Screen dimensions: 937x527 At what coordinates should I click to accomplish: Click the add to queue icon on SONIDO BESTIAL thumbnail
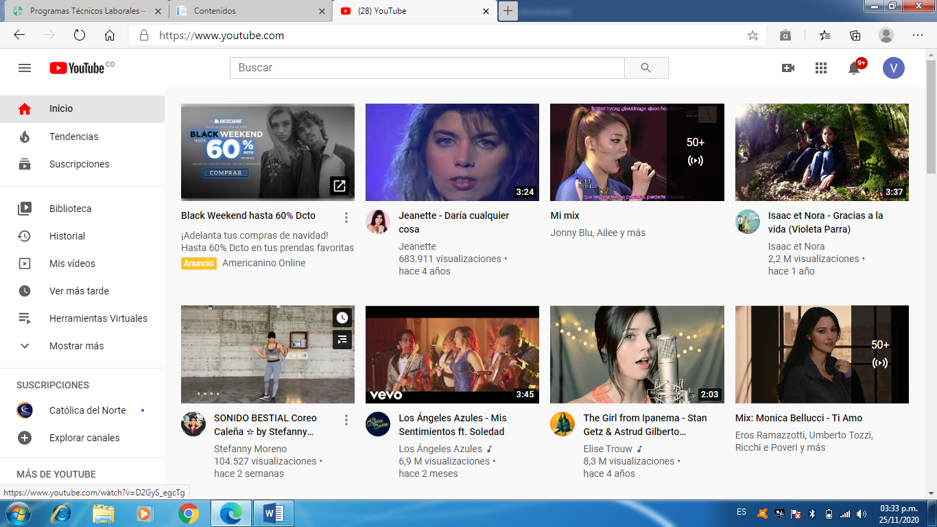pyautogui.click(x=342, y=339)
